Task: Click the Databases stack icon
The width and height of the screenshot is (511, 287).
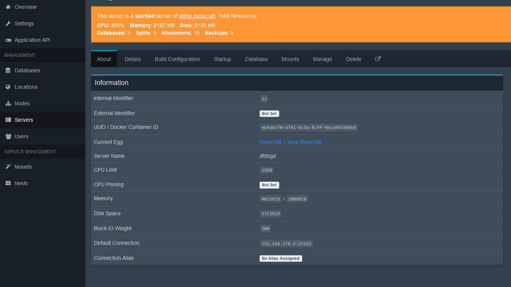Action: click(x=8, y=71)
